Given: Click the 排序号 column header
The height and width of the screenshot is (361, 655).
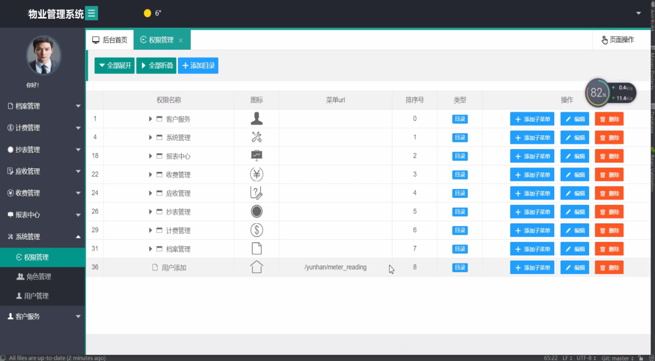Looking at the screenshot, I should [415, 100].
